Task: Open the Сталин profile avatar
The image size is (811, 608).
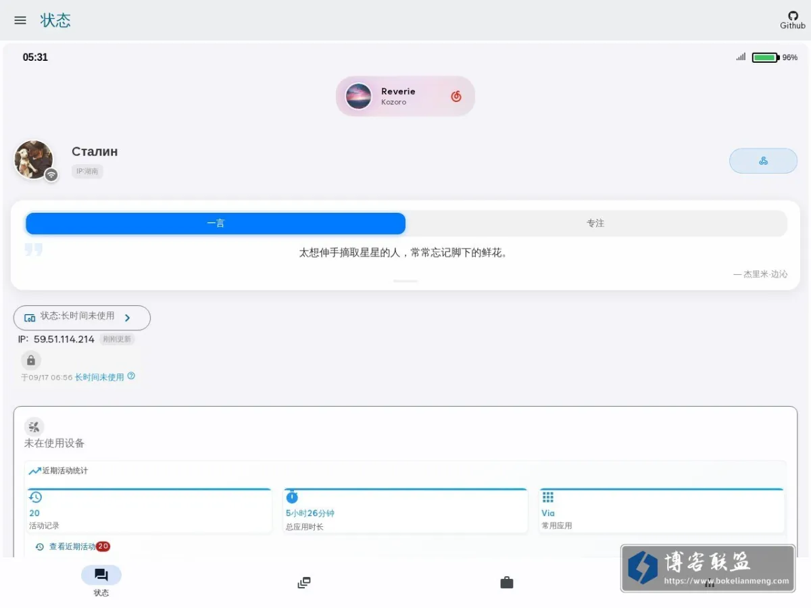Action: (x=34, y=159)
